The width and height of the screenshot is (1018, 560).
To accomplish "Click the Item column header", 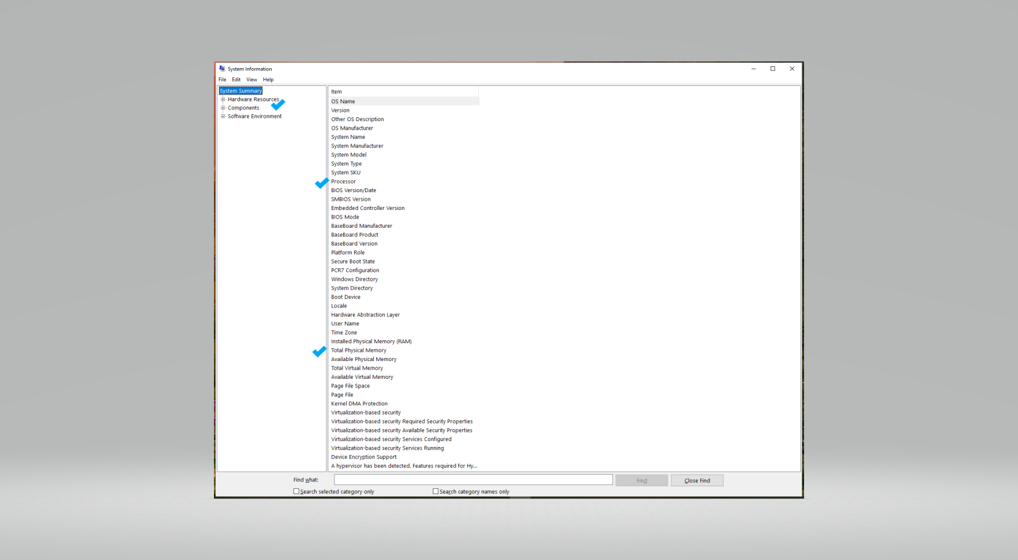I will coord(404,91).
